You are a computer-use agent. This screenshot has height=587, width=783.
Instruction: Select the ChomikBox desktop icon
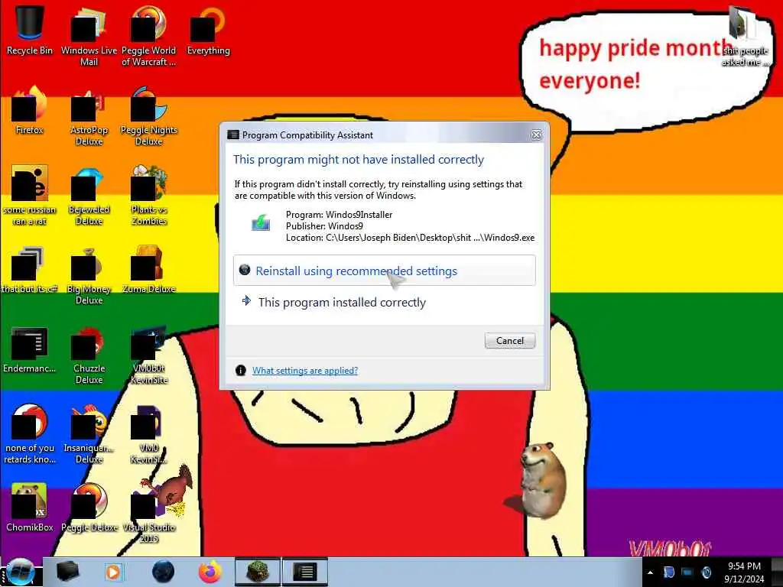point(30,508)
